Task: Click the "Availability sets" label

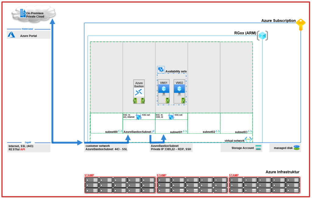Action: (176, 71)
